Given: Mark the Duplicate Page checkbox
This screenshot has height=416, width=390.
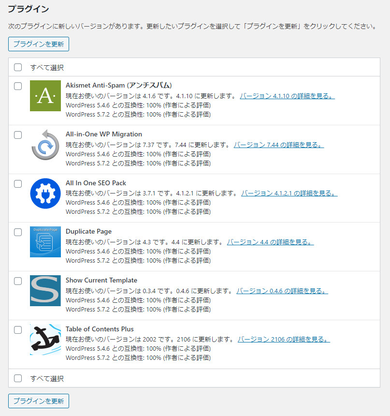Looking at the screenshot, I should coord(18,232).
